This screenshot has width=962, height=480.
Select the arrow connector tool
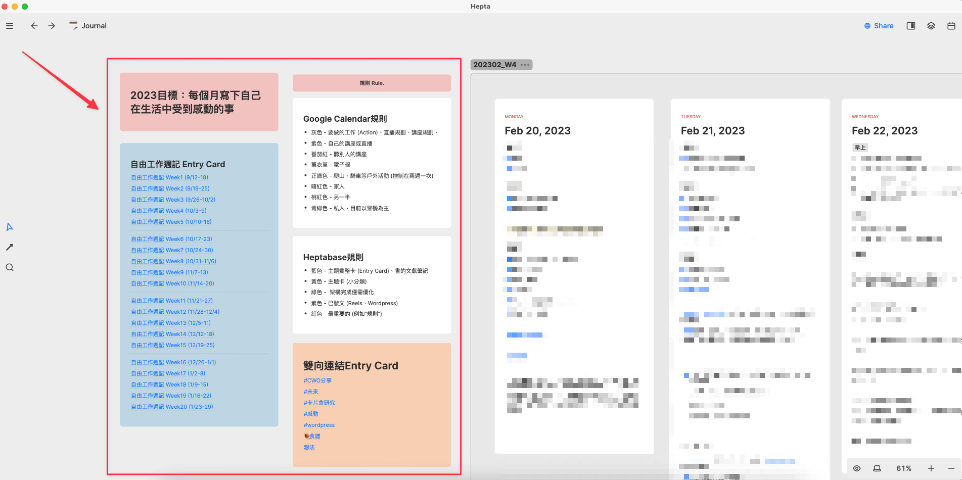click(x=10, y=247)
